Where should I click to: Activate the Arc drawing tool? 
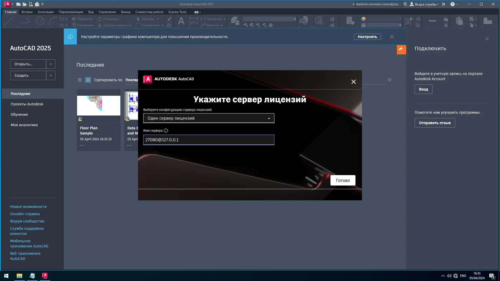tap(53, 21)
